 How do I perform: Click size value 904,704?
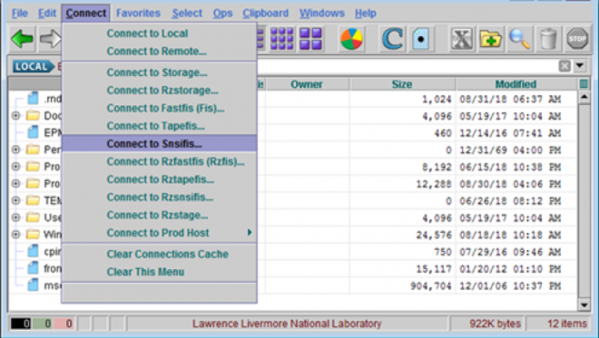[430, 286]
